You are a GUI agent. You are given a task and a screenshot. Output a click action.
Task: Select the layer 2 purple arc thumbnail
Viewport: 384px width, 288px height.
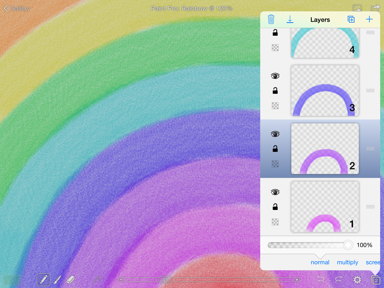tap(325, 149)
